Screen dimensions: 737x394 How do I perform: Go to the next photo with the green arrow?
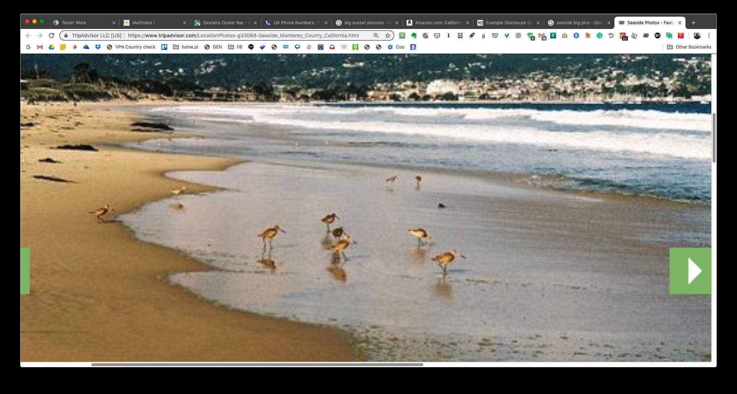point(690,271)
